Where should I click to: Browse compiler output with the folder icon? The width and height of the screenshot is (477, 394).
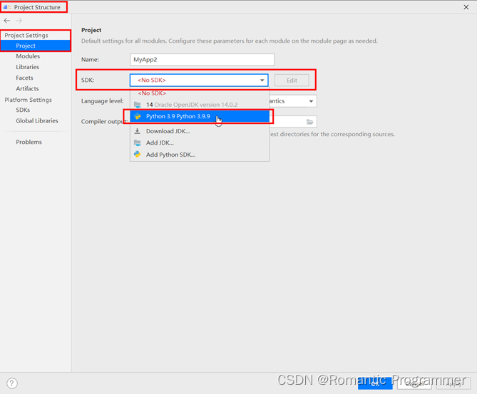[309, 122]
